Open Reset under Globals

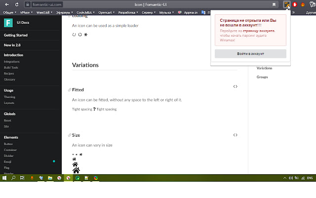(7, 121)
